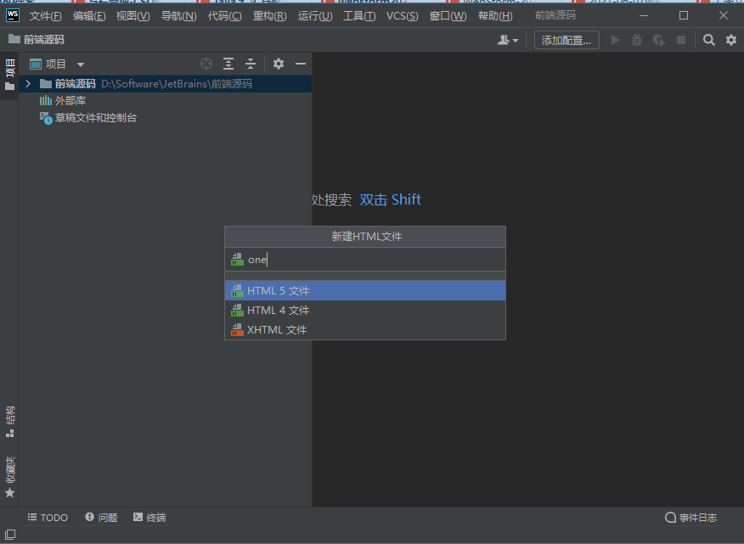Click the file name input containing one

[365, 260]
